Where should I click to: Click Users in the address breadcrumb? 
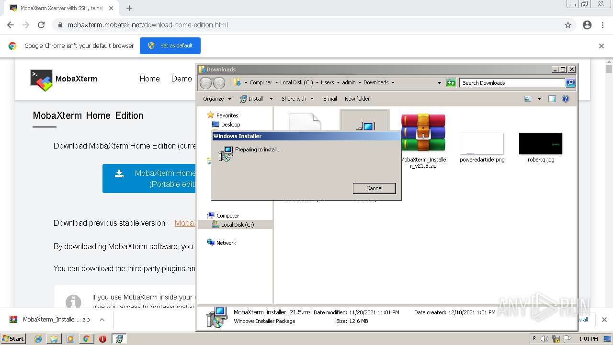click(x=327, y=82)
